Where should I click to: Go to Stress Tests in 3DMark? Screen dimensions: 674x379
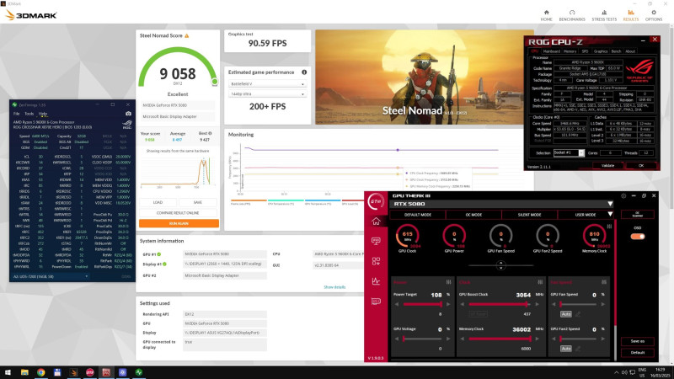click(604, 15)
